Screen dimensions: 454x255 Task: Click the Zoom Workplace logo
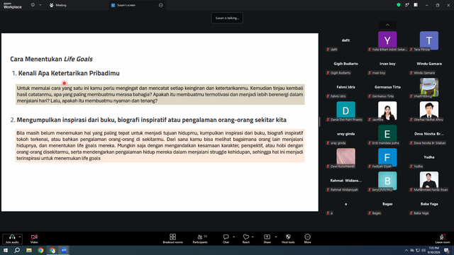point(13,6)
